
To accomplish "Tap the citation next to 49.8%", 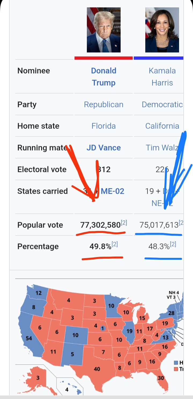I will [x=115, y=244].
